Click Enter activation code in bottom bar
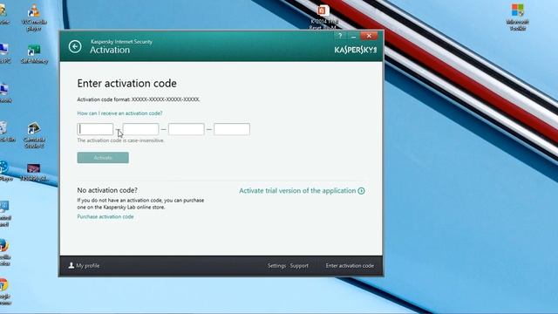Viewport: 558px width, 314px height. coord(350,265)
